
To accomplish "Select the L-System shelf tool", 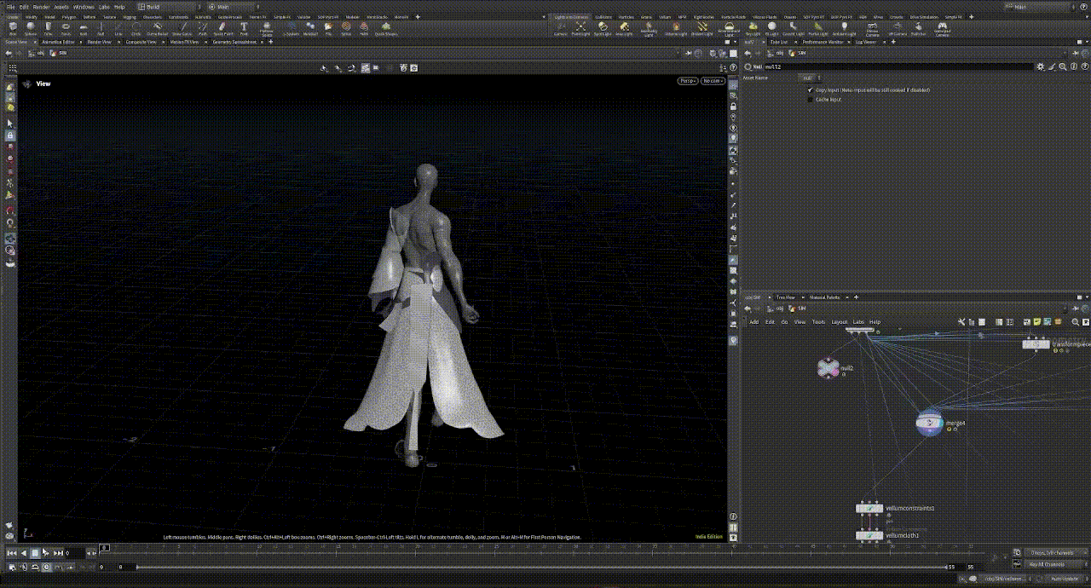I will pyautogui.click(x=292, y=27).
